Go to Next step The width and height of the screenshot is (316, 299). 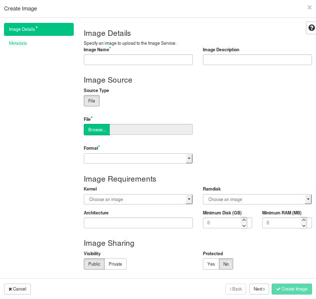[259, 289]
